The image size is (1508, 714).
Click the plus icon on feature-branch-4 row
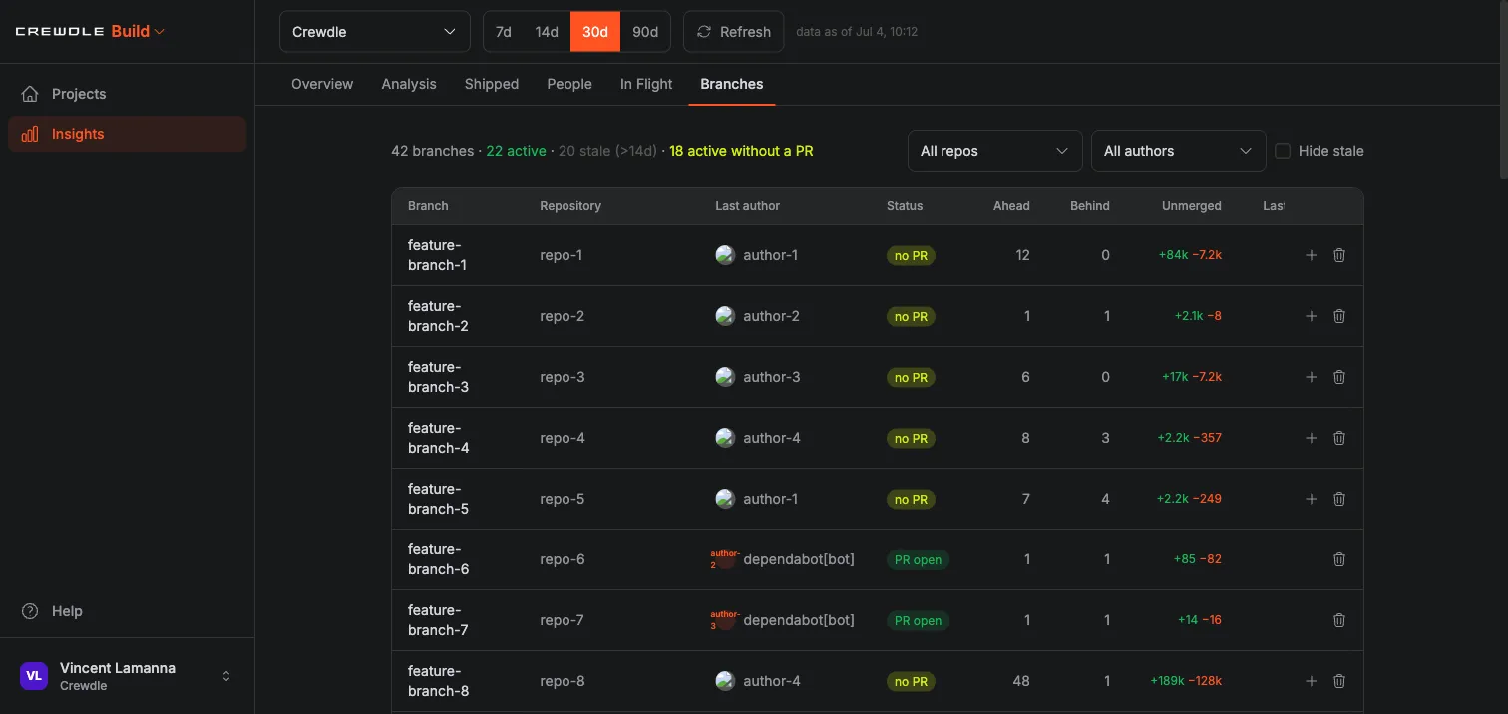(x=1312, y=438)
